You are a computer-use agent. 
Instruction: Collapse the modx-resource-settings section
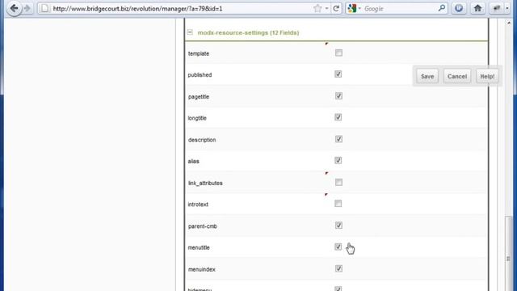click(190, 32)
